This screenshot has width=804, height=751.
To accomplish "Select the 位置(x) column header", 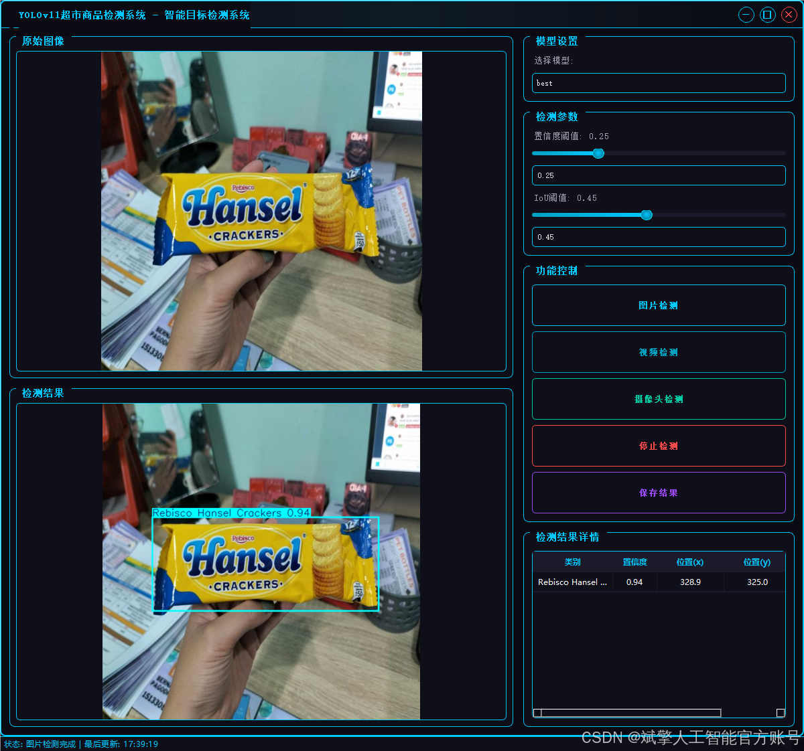I will pyautogui.click(x=690, y=562).
